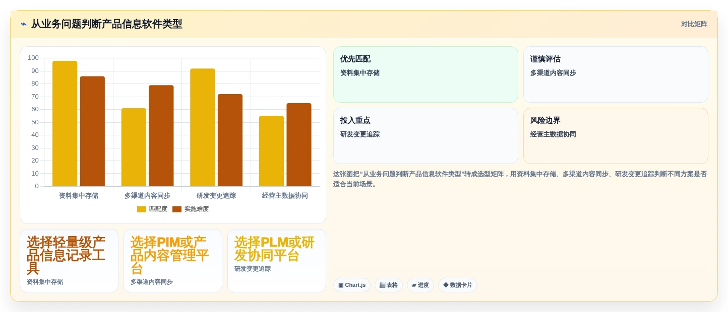Click the title 从业务问题判断产品信息软件类型
Image resolution: width=728 pixels, height=312 pixels.
(x=107, y=24)
